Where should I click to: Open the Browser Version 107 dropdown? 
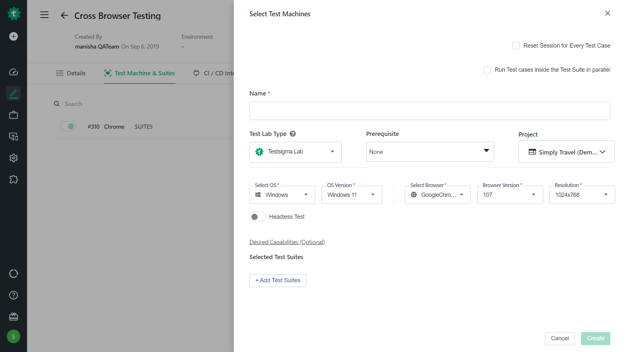point(510,195)
